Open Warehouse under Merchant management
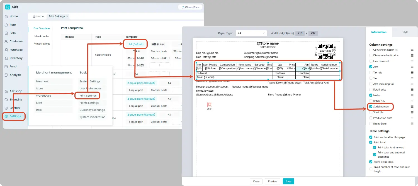Viewport: 418px width, 186px height. point(43,96)
